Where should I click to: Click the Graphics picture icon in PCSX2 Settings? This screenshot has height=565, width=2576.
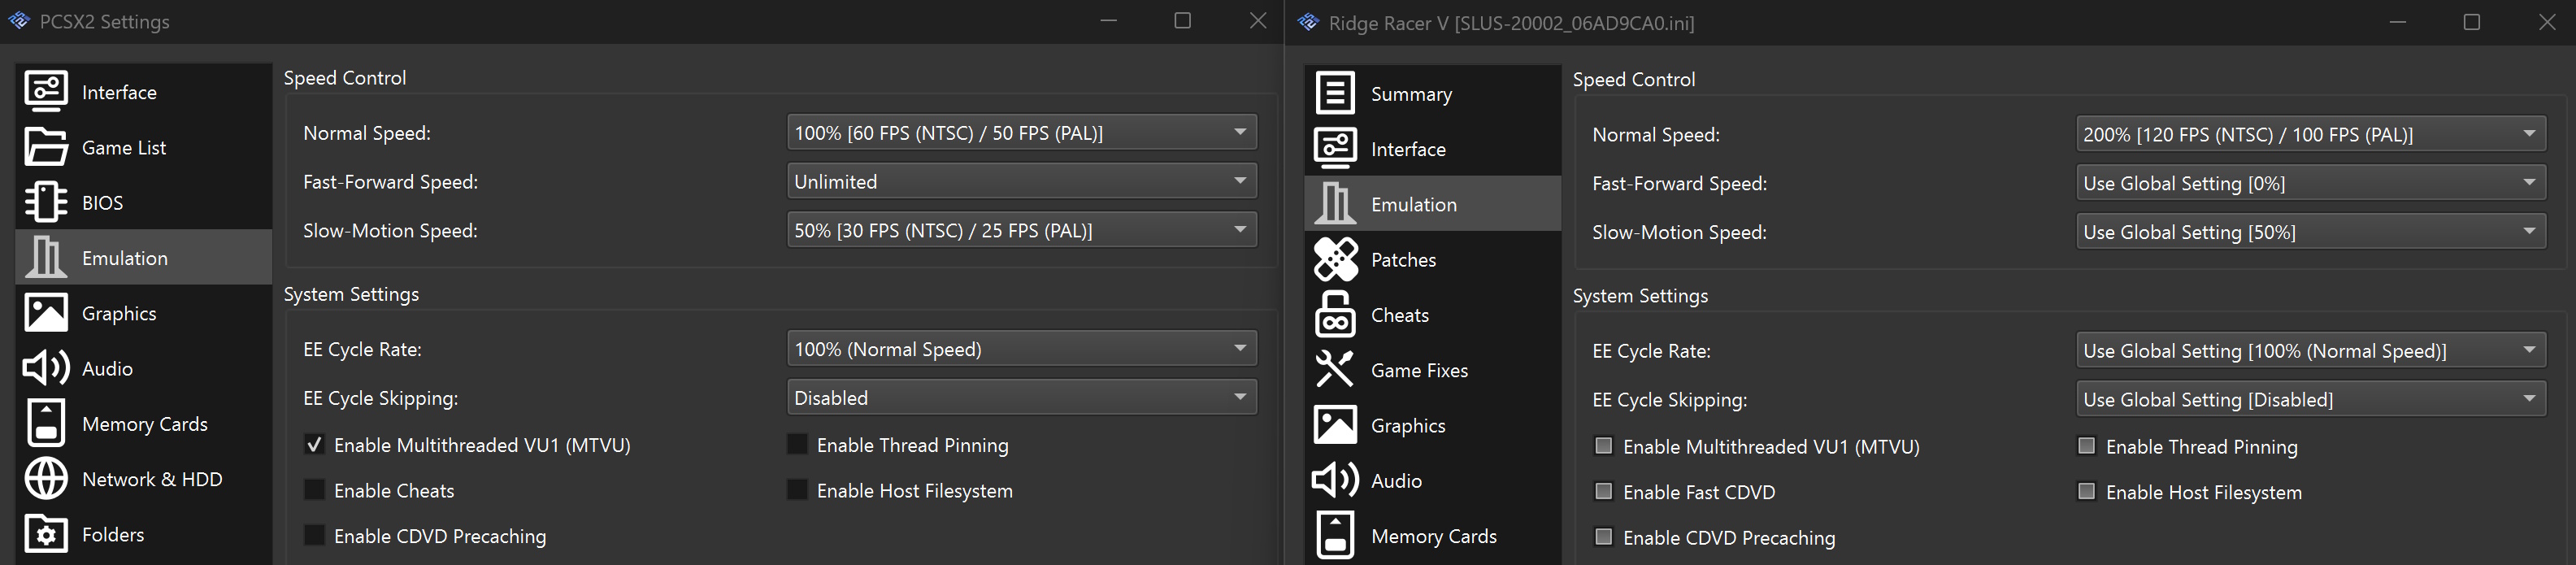[46, 313]
